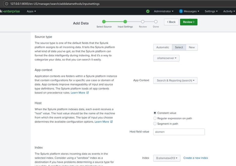Go back with the Back button

[x=171, y=22]
